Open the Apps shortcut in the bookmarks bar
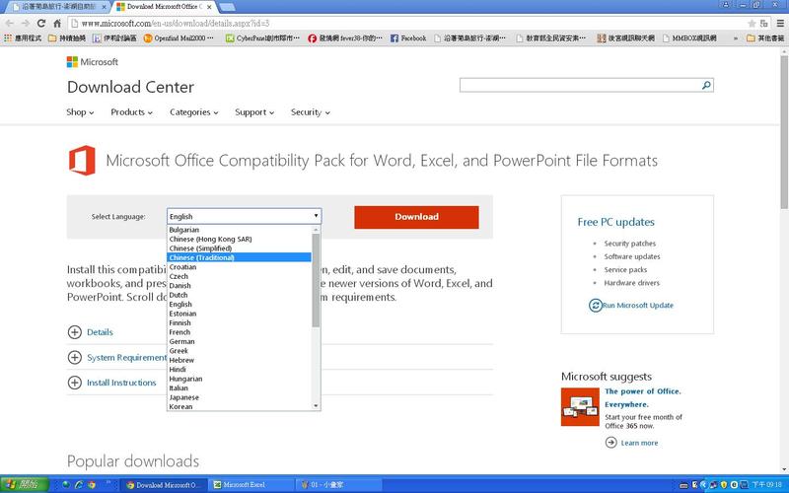The image size is (789, 493). tap(23, 37)
